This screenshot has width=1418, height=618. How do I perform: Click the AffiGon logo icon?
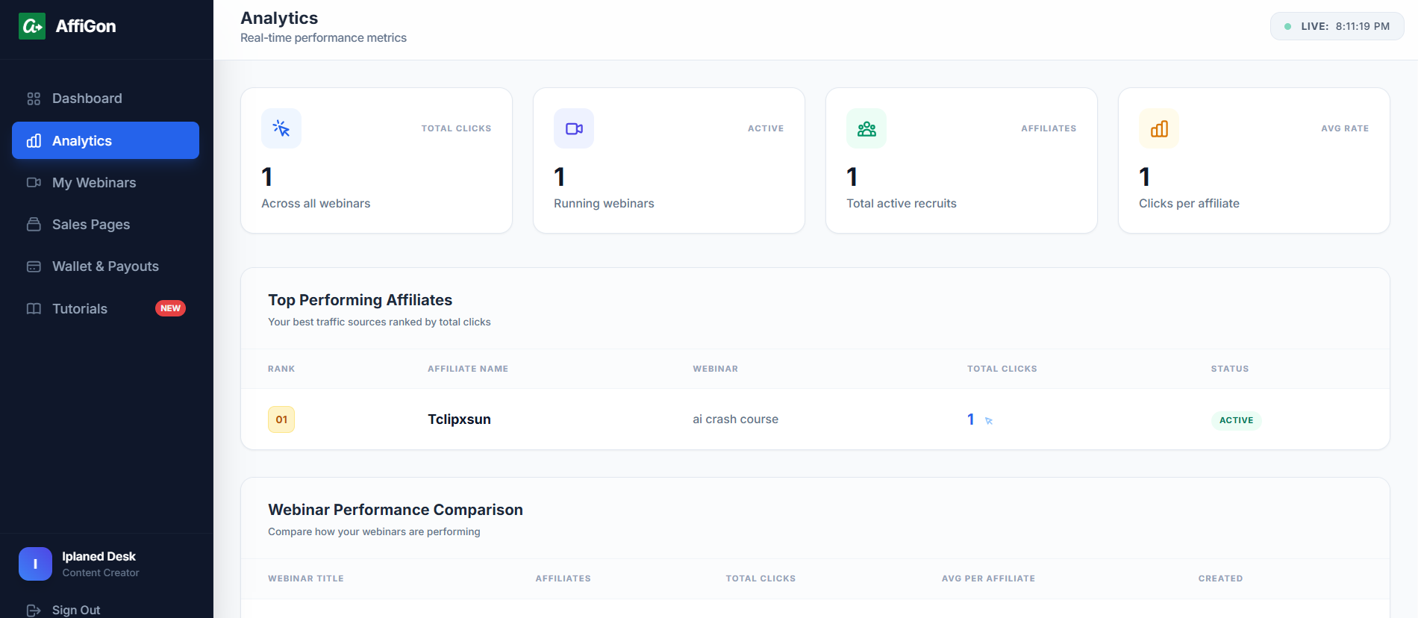pos(32,26)
